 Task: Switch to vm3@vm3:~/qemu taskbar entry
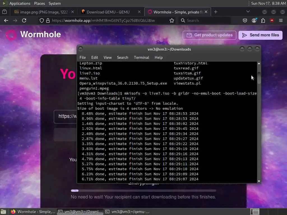pos(128,212)
